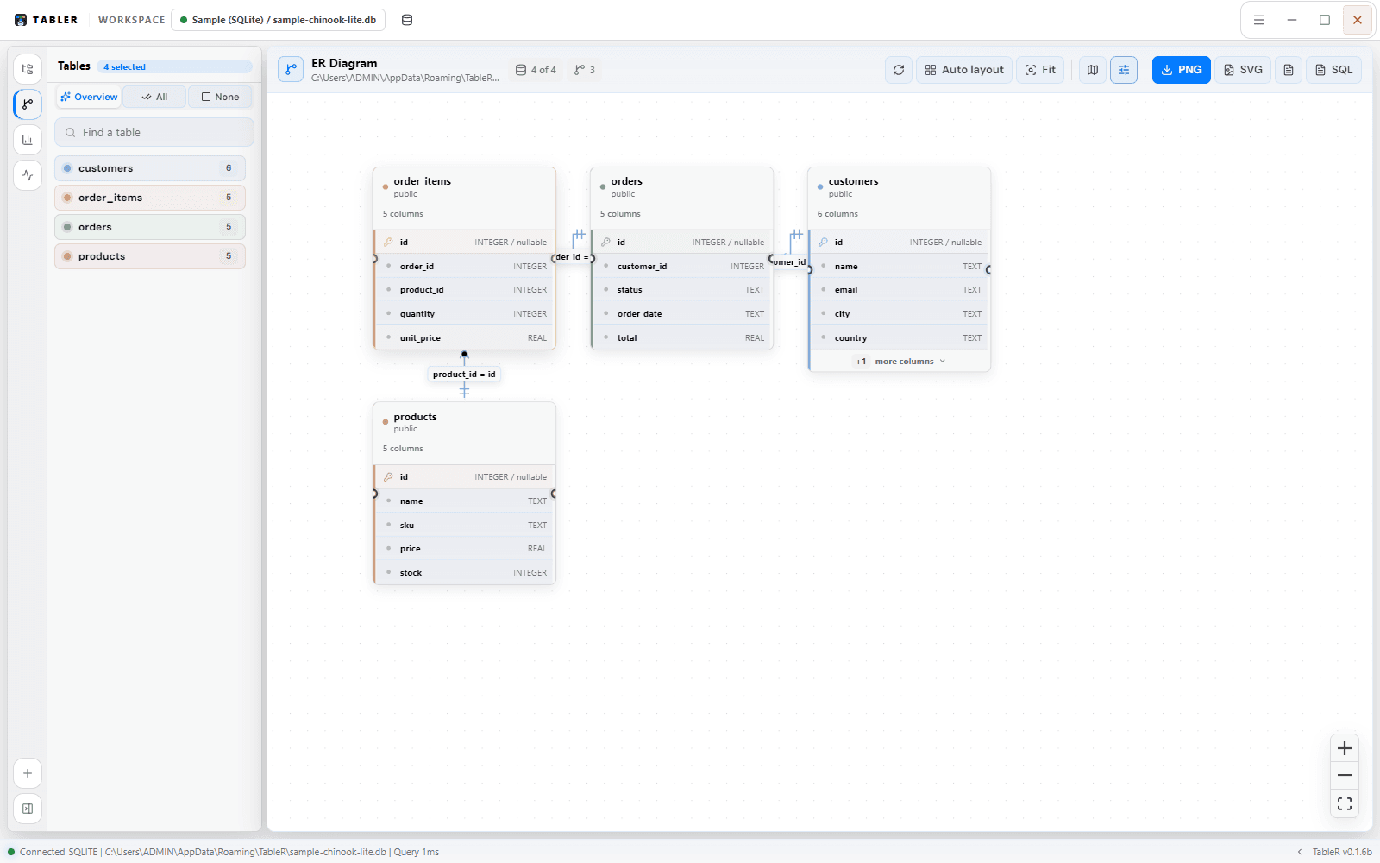Screen dimensions: 1380x863
Task: Click the fullscreen fit icon in zoom controls
Action: [x=1345, y=803]
